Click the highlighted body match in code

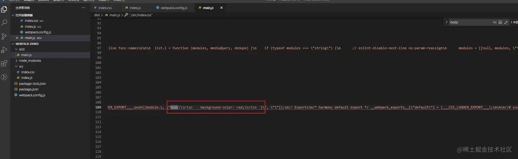pos(174,107)
